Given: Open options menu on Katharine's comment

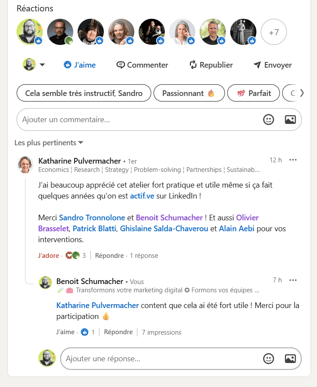Looking at the screenshot, I should click(x=293, y=160).
